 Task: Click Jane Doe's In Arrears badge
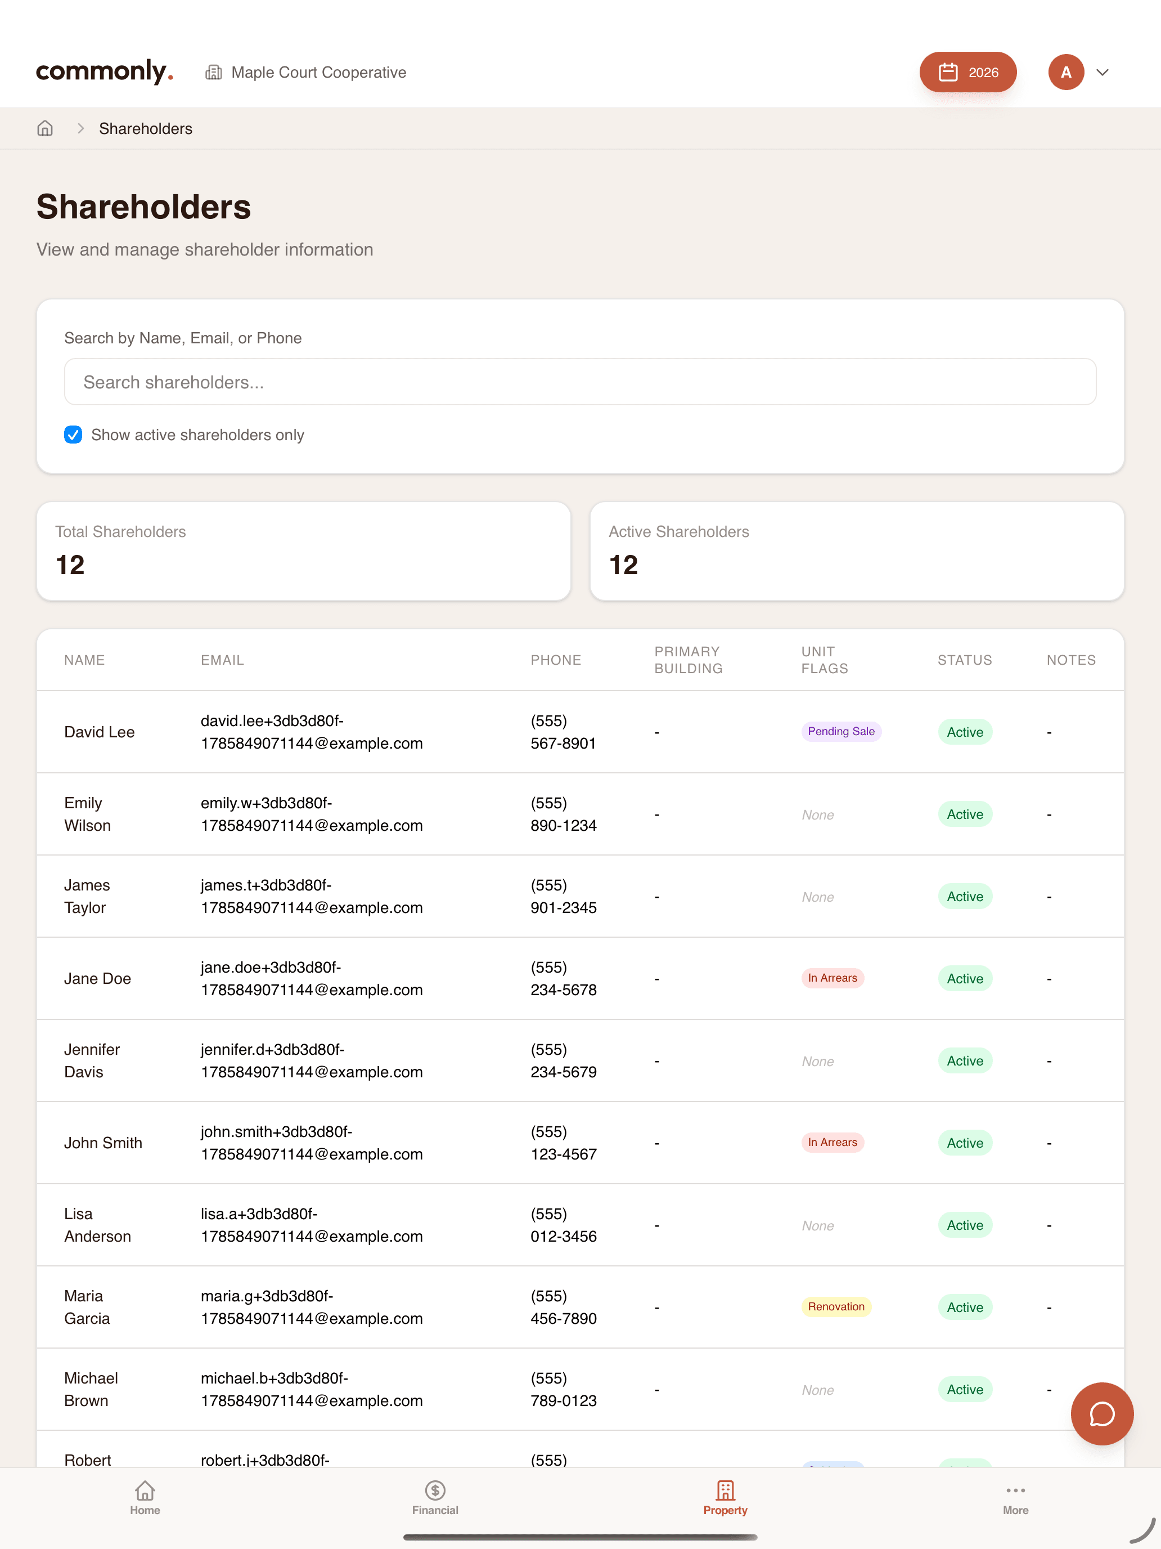point(832,978)
